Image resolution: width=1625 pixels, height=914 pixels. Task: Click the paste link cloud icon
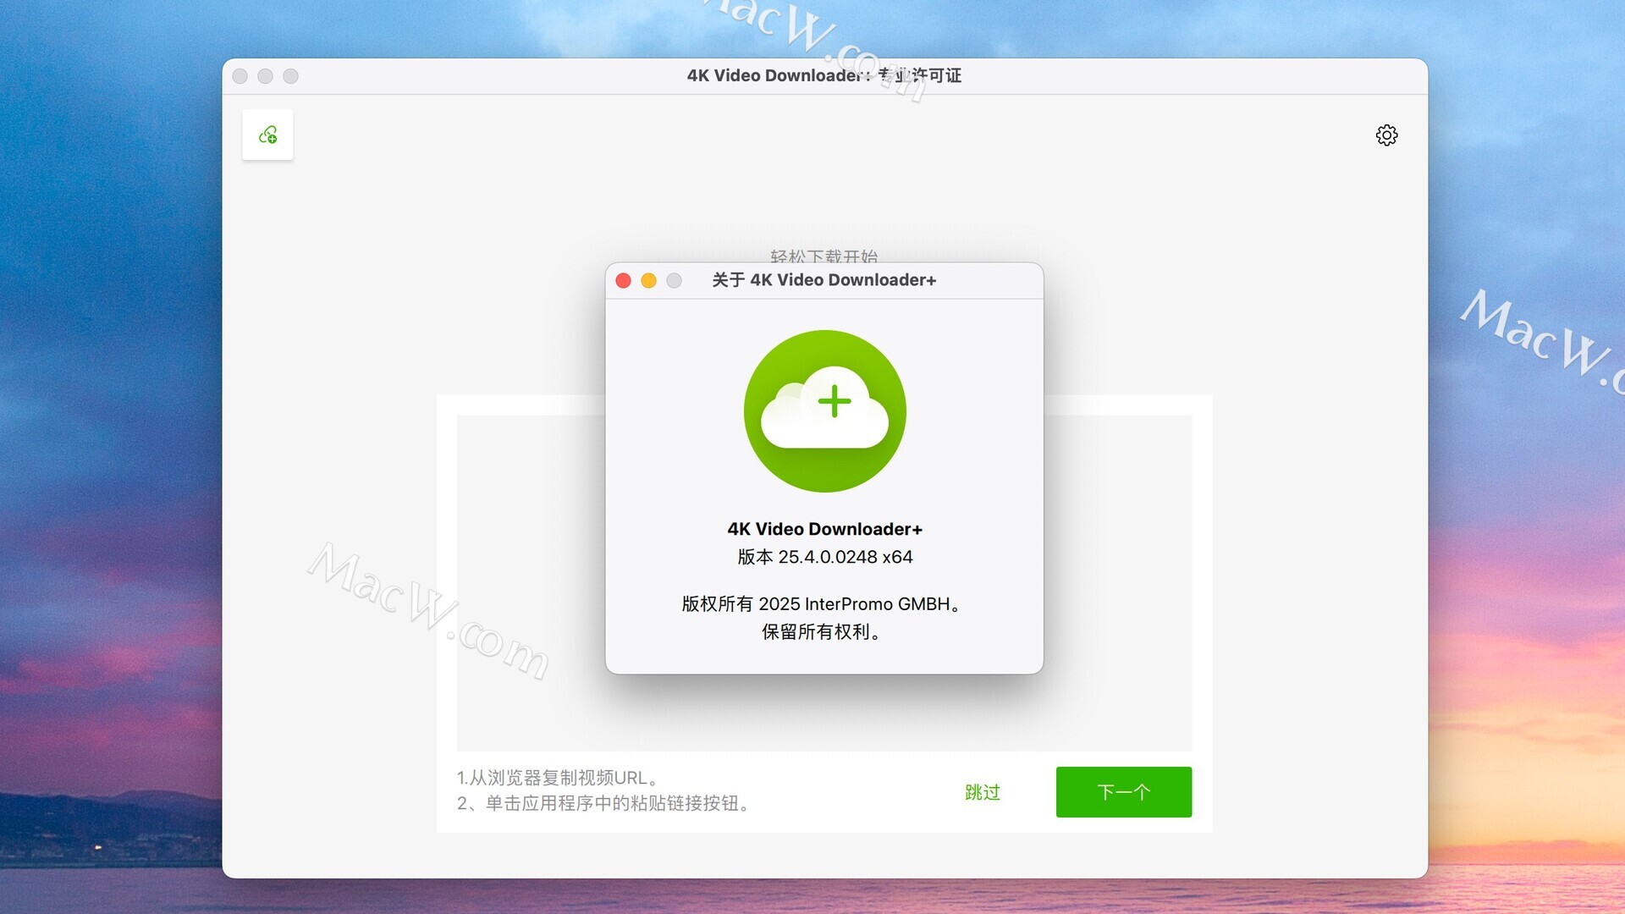tap(267, 135)
